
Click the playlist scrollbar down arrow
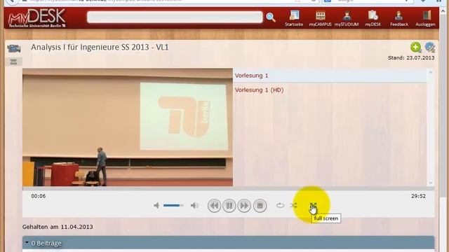tap(430, 183)
